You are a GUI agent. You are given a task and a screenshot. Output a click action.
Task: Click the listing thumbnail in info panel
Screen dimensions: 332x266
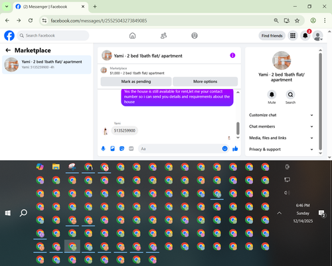(282, 61)
